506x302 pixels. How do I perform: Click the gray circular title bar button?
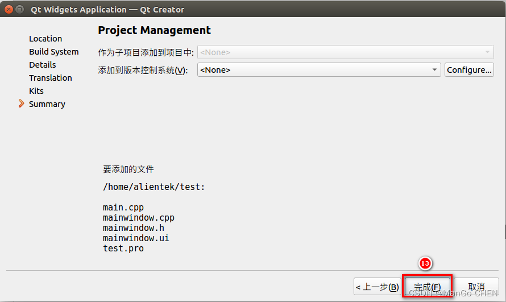[20, 9]
